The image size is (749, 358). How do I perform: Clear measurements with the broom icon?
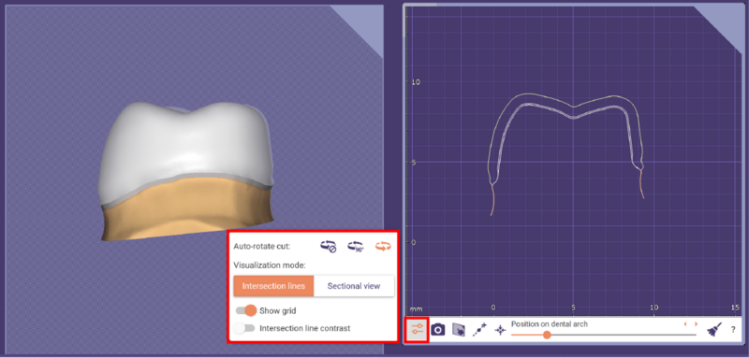(x=714, y=329)
